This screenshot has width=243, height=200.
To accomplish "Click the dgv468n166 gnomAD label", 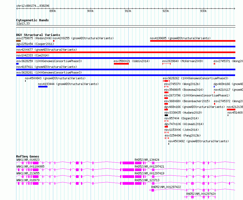I will tap(194, 107).
